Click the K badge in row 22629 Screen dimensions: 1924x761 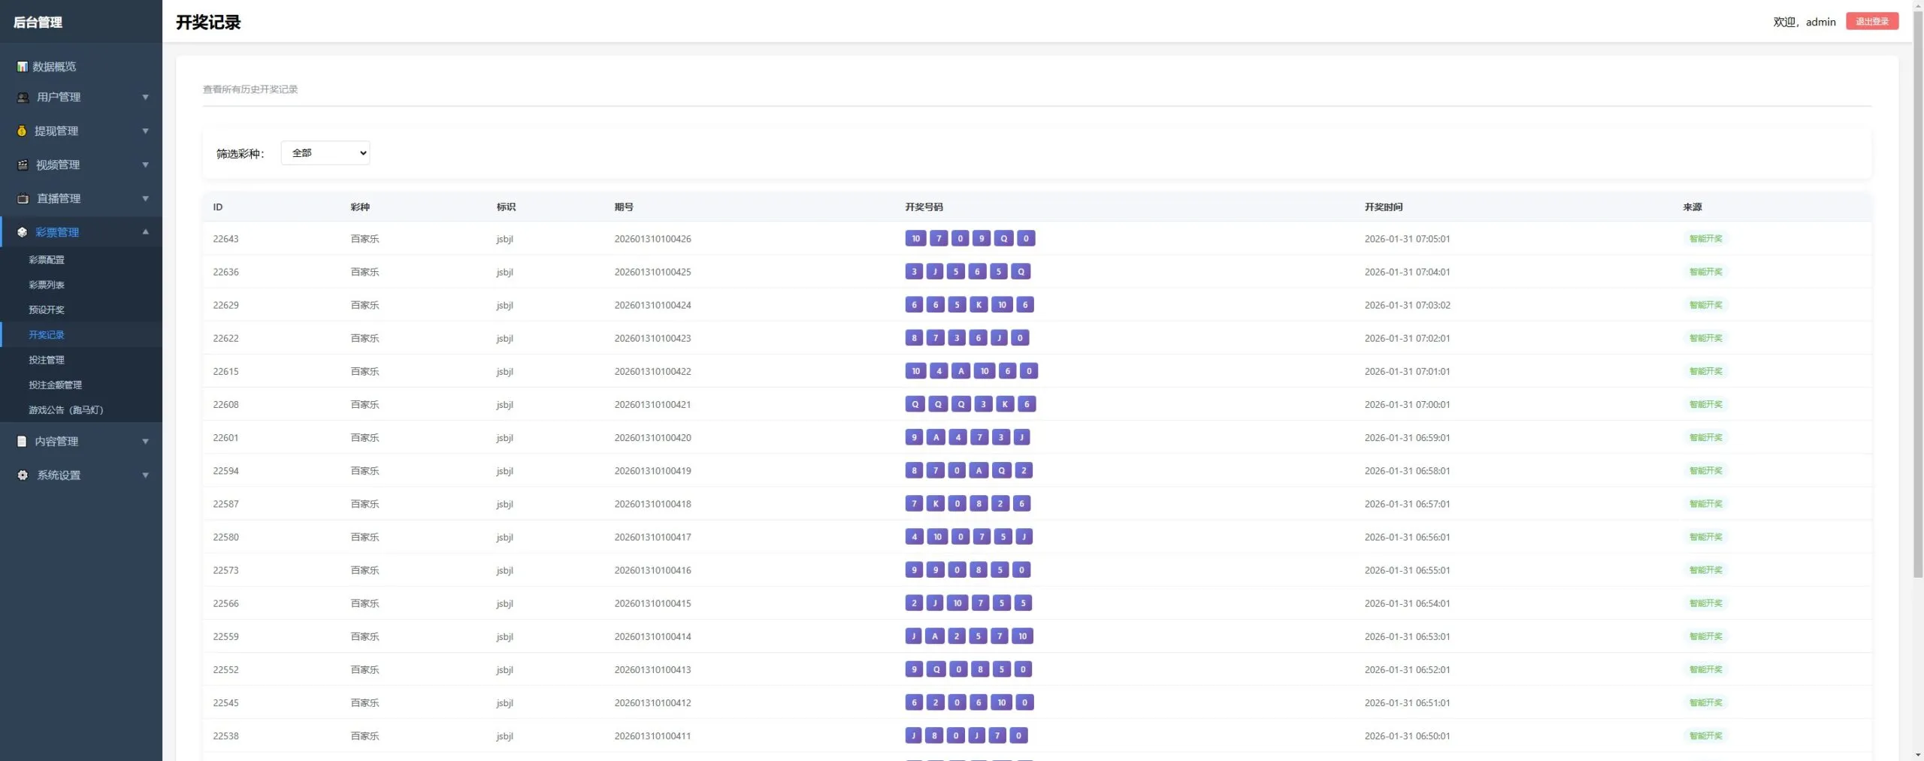[x=979, y=304]
